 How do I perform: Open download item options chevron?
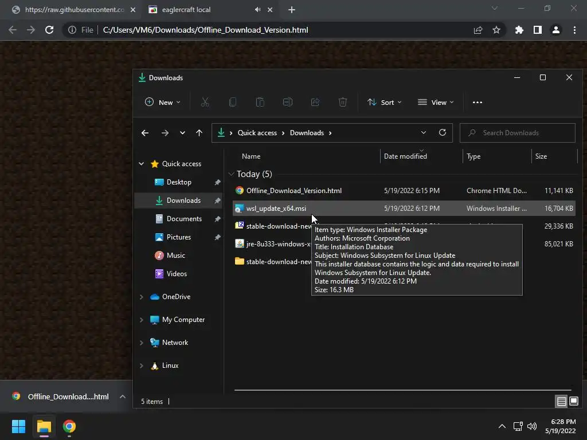[123, 396]
